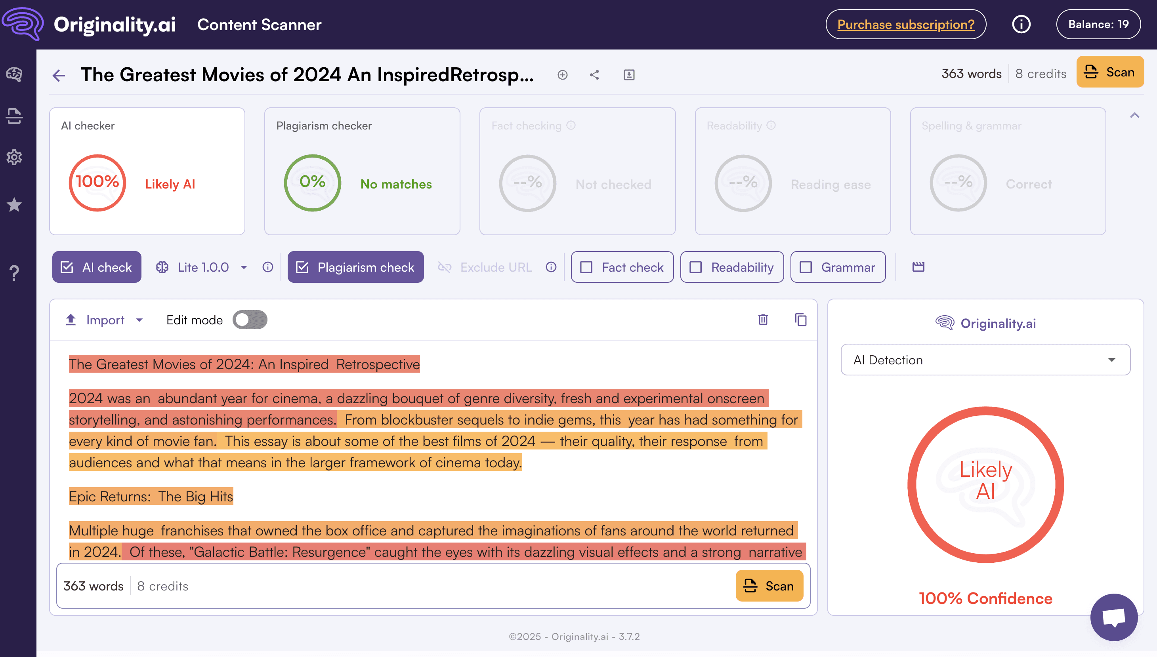Screen dimensions: 1157x657
Task: Expand the AI Detection dropdown
Action: click(985, 360)
